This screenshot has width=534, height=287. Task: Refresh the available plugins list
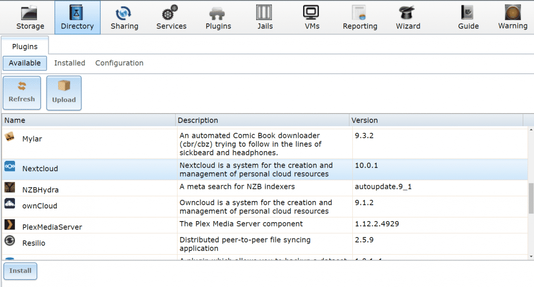(22, 93)
